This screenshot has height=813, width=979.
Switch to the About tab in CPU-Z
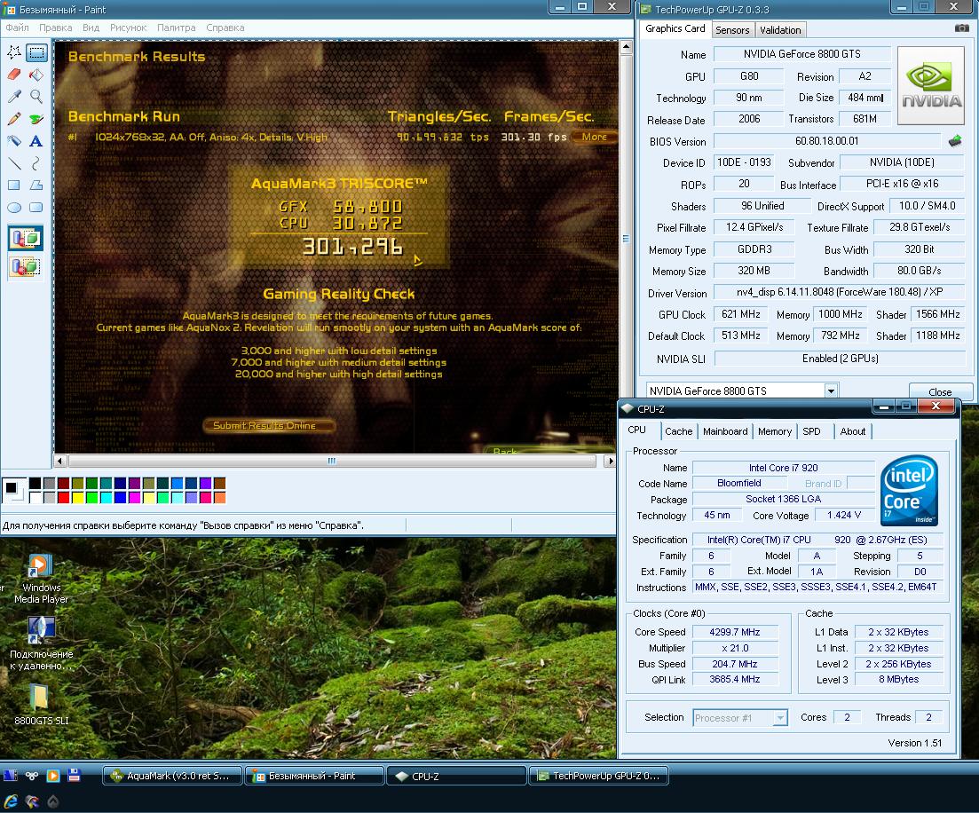coord(853,431)
